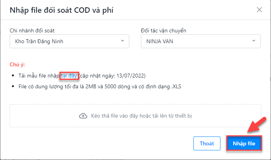The width and height of the screenshot is (271, 160).
Task: Expand the Đối tác vận chuyển arrow
Action: (x=254, y=41)
